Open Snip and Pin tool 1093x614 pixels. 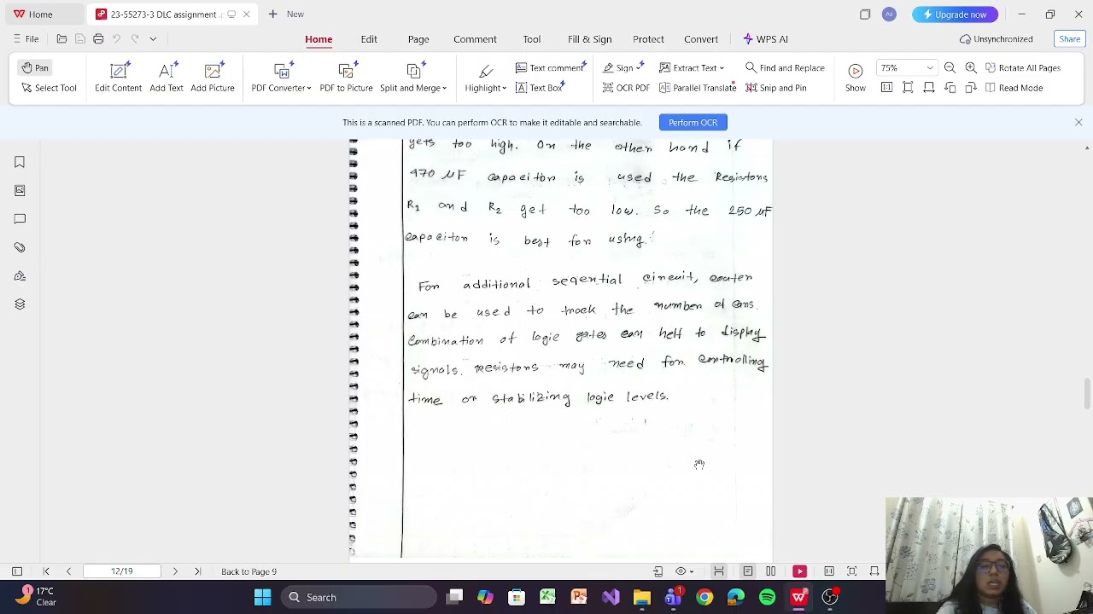coord(775,88)
